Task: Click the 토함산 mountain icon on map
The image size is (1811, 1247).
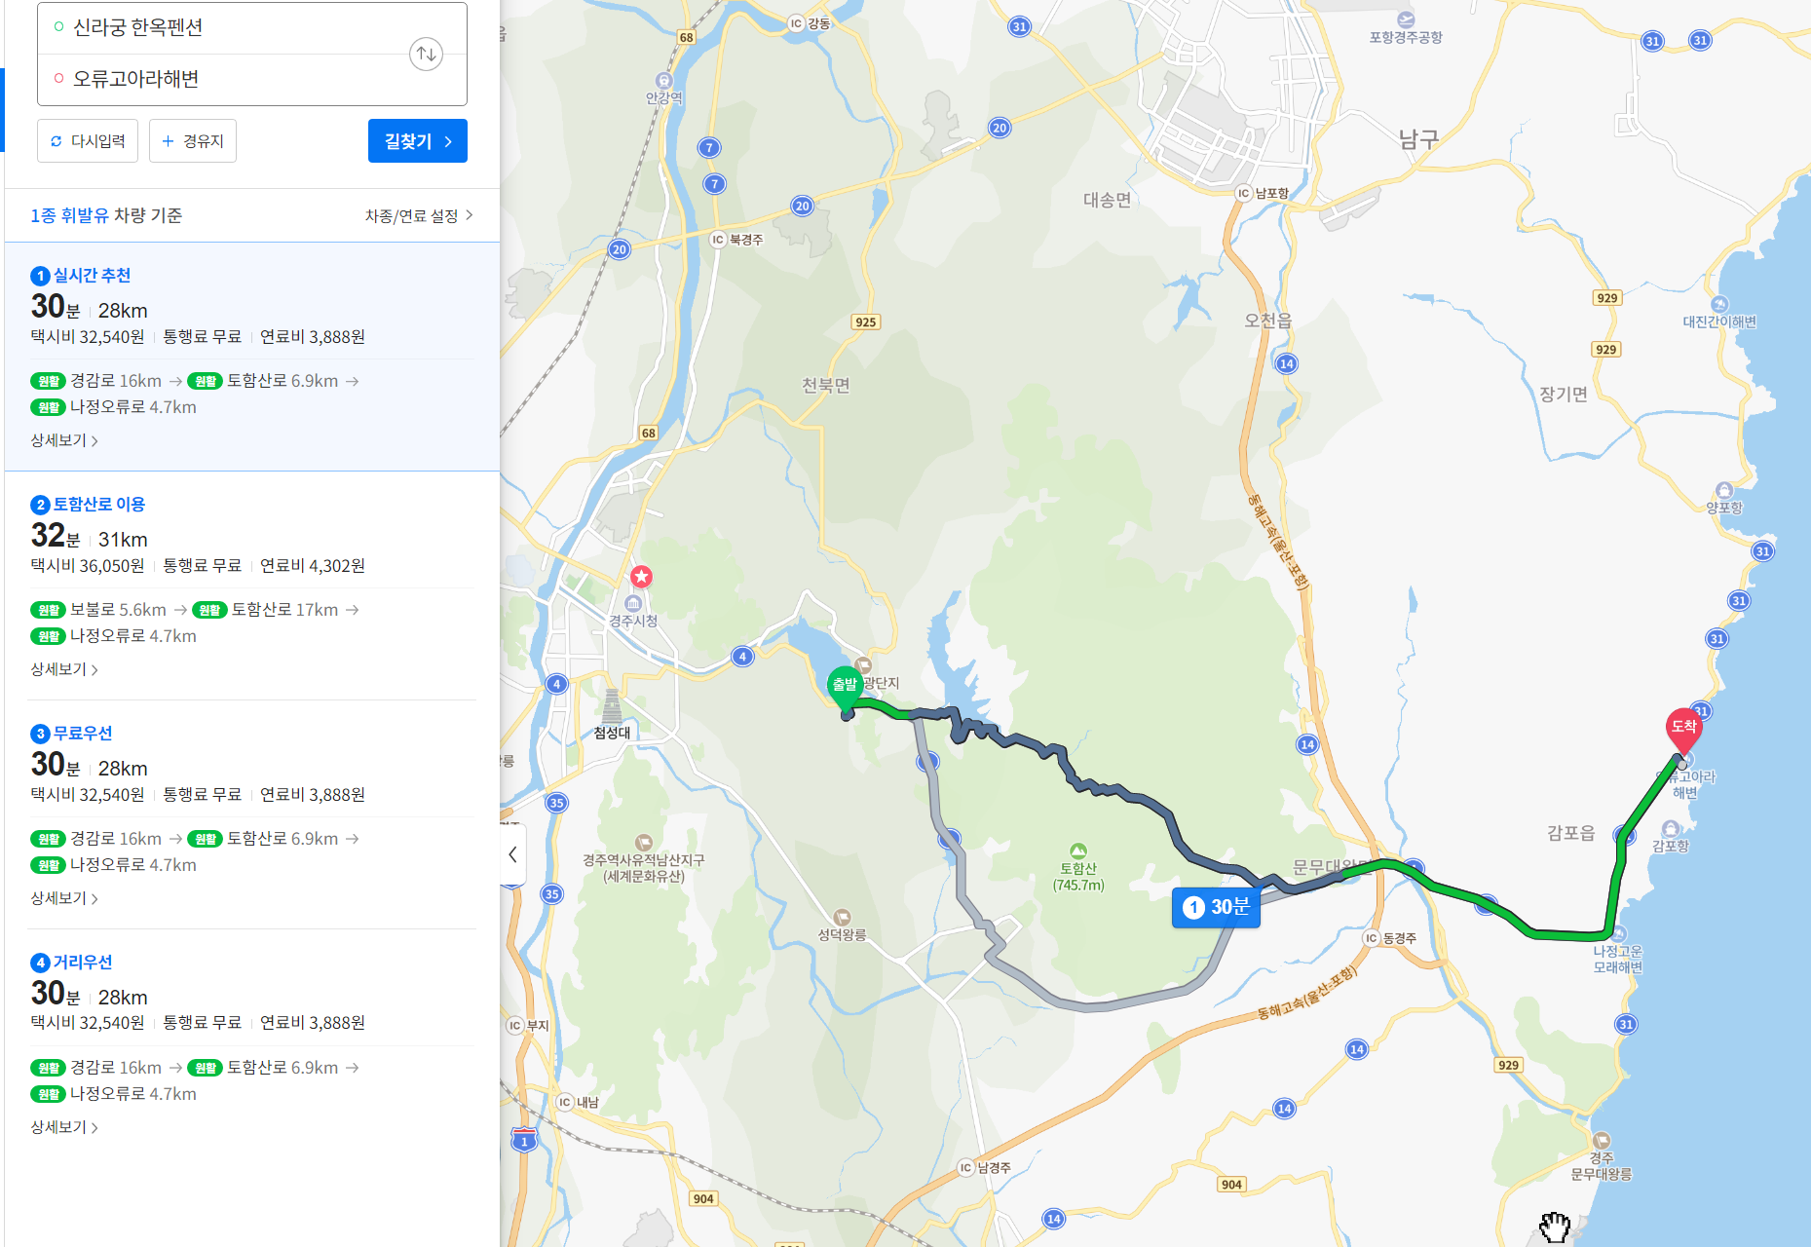Action: [x=1077, y=850]
